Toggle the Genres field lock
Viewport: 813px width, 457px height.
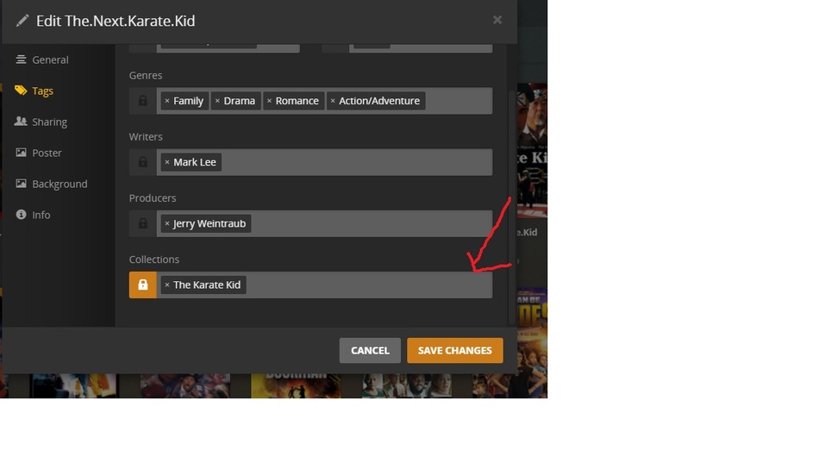[142, 101]
